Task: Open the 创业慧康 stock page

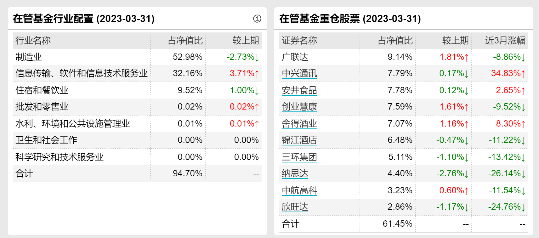Action: tap(299, 107)
